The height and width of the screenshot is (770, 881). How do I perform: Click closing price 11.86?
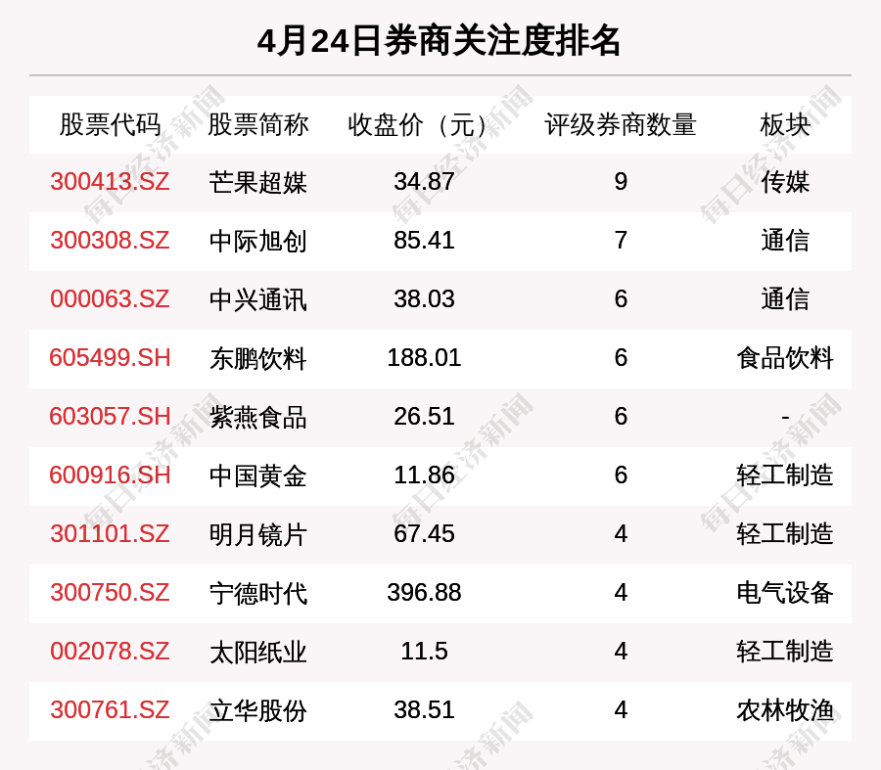(424, 476)
